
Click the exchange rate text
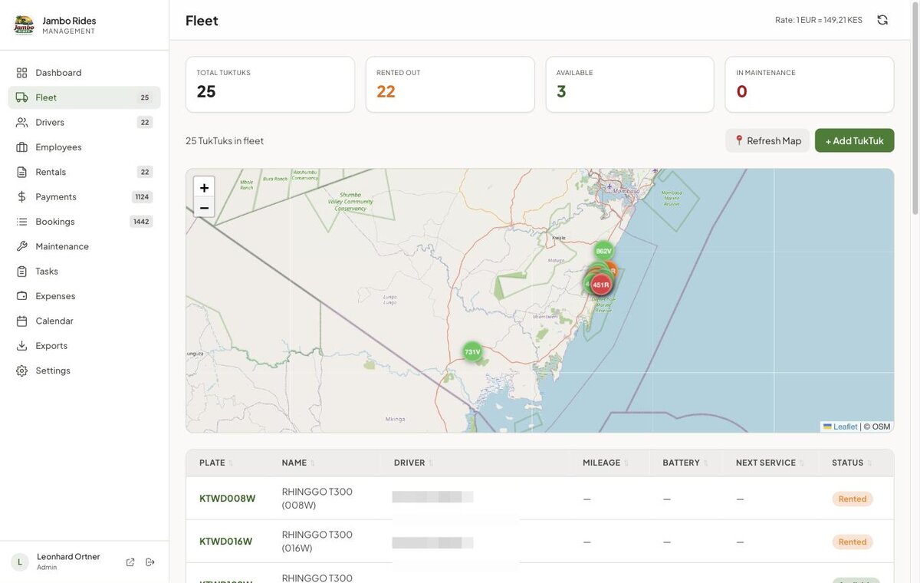coord(819,20)
